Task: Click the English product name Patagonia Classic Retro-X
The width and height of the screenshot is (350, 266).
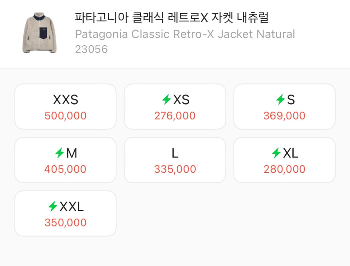Action: (184, 34)
